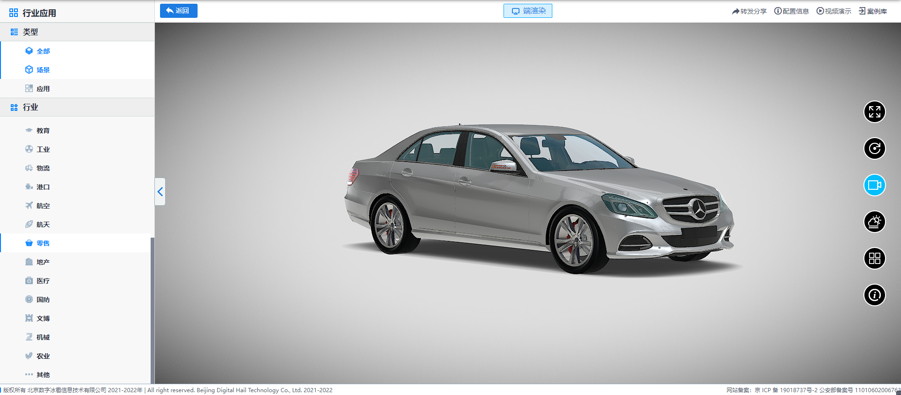Select the 全部 type filter
The height and width of the screenshot is (395, 901).
[77, 51]
